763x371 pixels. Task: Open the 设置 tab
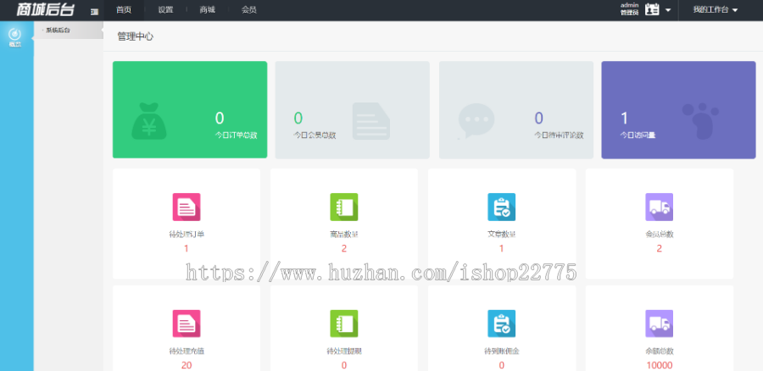165,10
